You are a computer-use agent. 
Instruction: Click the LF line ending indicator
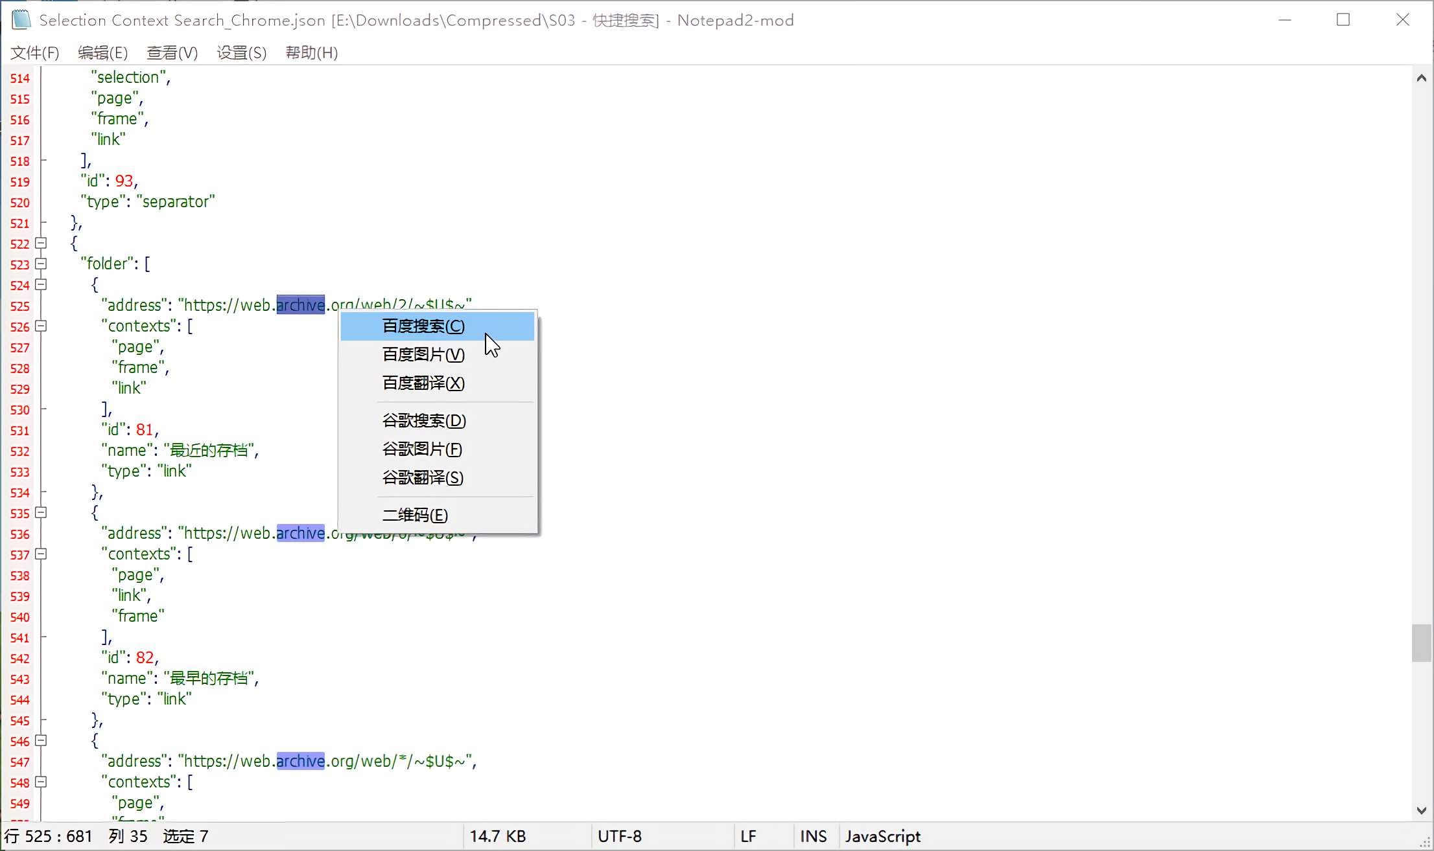click(748, 836)
